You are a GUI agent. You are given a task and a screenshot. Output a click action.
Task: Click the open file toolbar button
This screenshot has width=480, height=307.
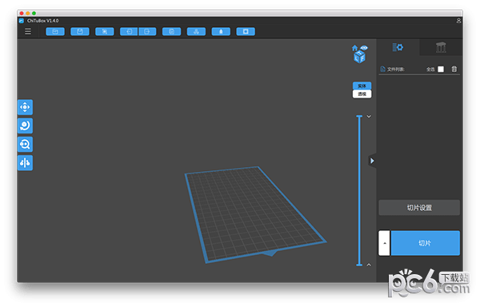tap(55, 31)
